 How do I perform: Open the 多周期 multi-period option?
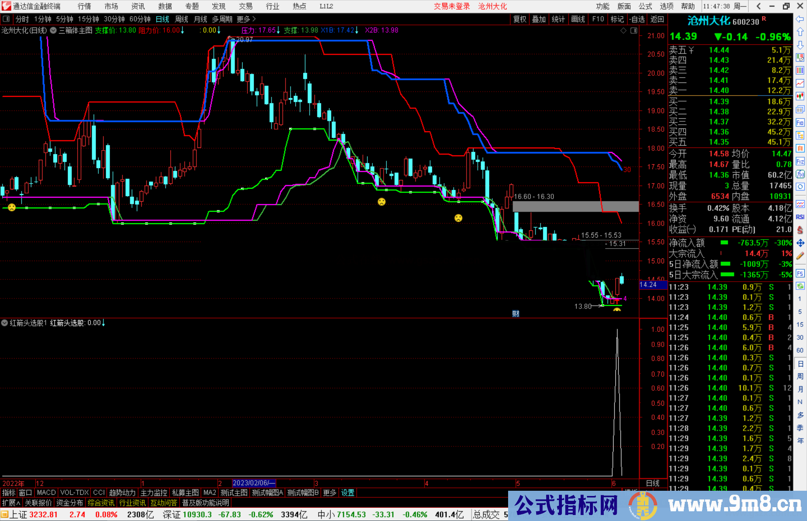[222, 19]
